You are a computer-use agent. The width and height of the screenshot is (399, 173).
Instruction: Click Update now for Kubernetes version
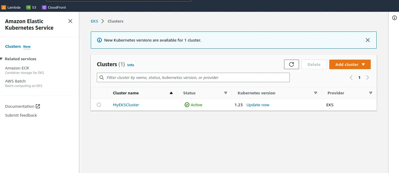tap(258, 105)
